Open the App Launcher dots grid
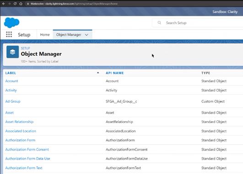This screenshot has height=174, width=243. pyautogui.click(x=9, y=34)
